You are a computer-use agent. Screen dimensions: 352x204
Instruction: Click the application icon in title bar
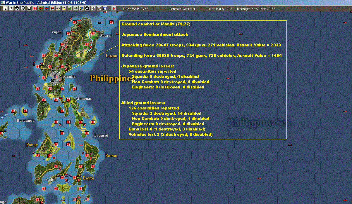3,2
